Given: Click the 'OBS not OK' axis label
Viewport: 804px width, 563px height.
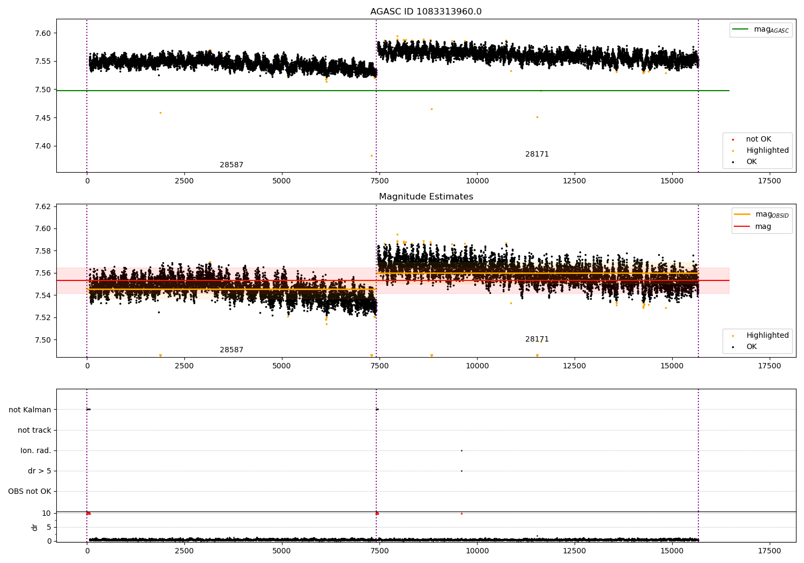Looking at the screenshot, I should (x=29, y=491).
